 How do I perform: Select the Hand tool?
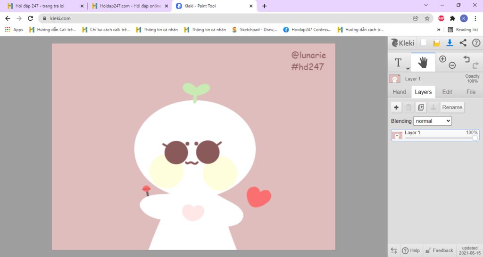(423, 63)
